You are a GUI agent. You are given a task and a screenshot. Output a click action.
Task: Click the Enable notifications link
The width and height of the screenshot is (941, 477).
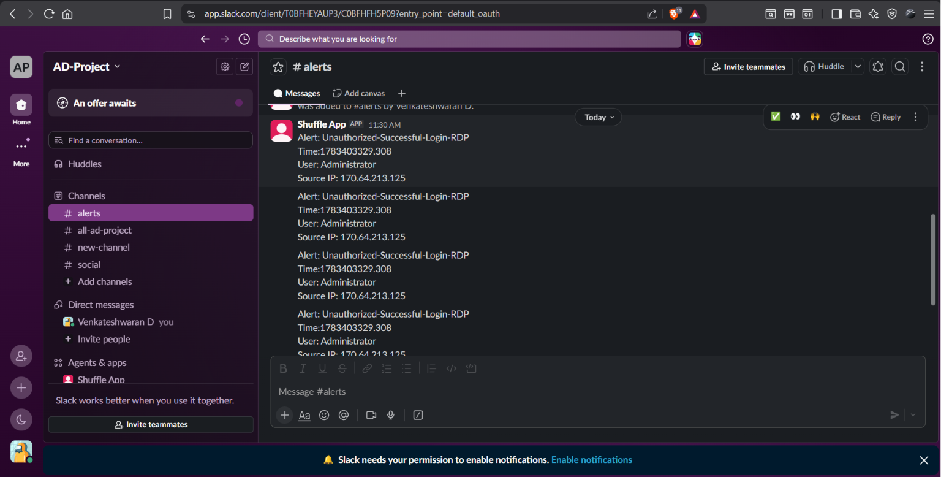pyautogui.click(x=591, y=460)
